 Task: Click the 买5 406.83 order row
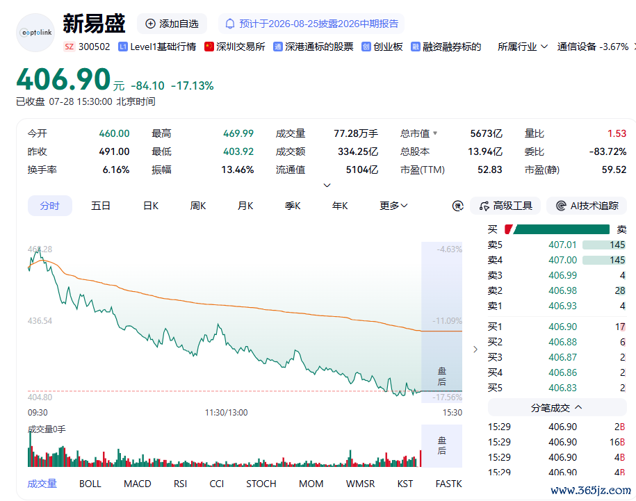point(557,388)
